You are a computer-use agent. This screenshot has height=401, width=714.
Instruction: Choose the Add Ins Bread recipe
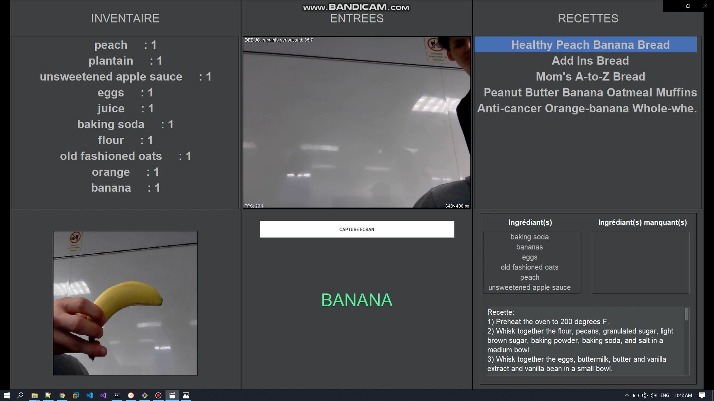point(590,61)
